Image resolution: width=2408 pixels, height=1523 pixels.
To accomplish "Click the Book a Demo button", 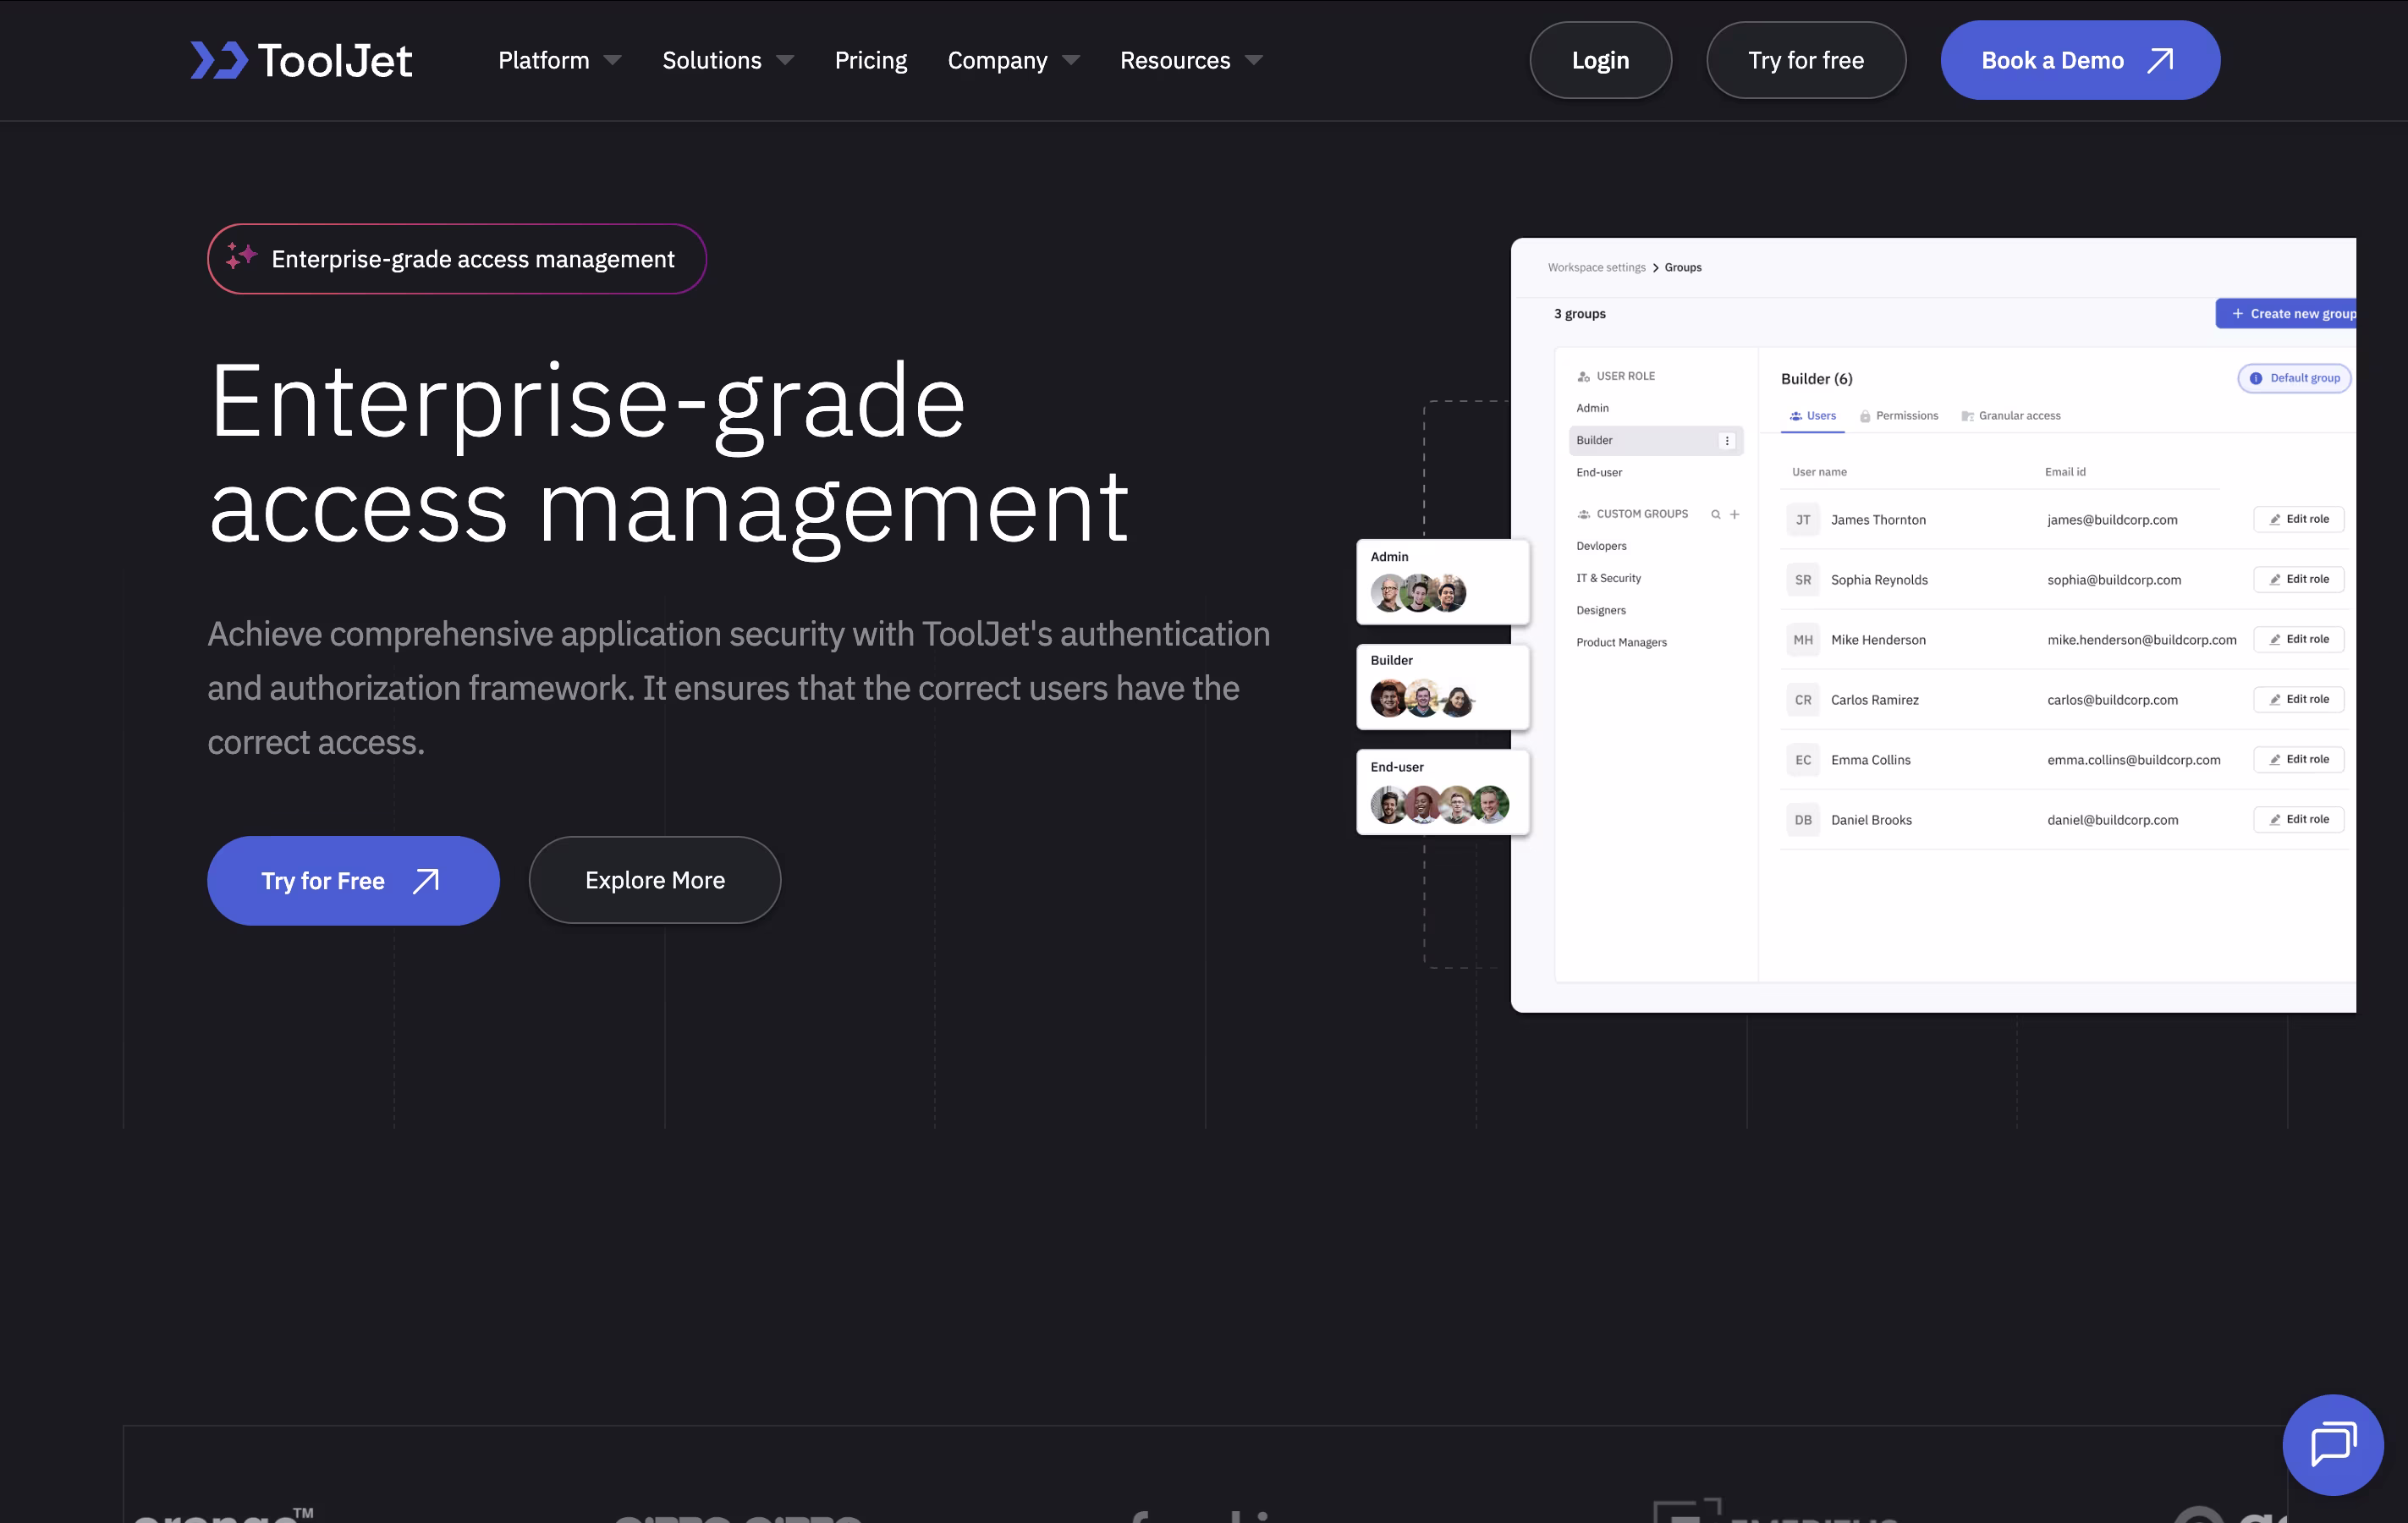I will pyautogui.click(x=2080, y=60).
